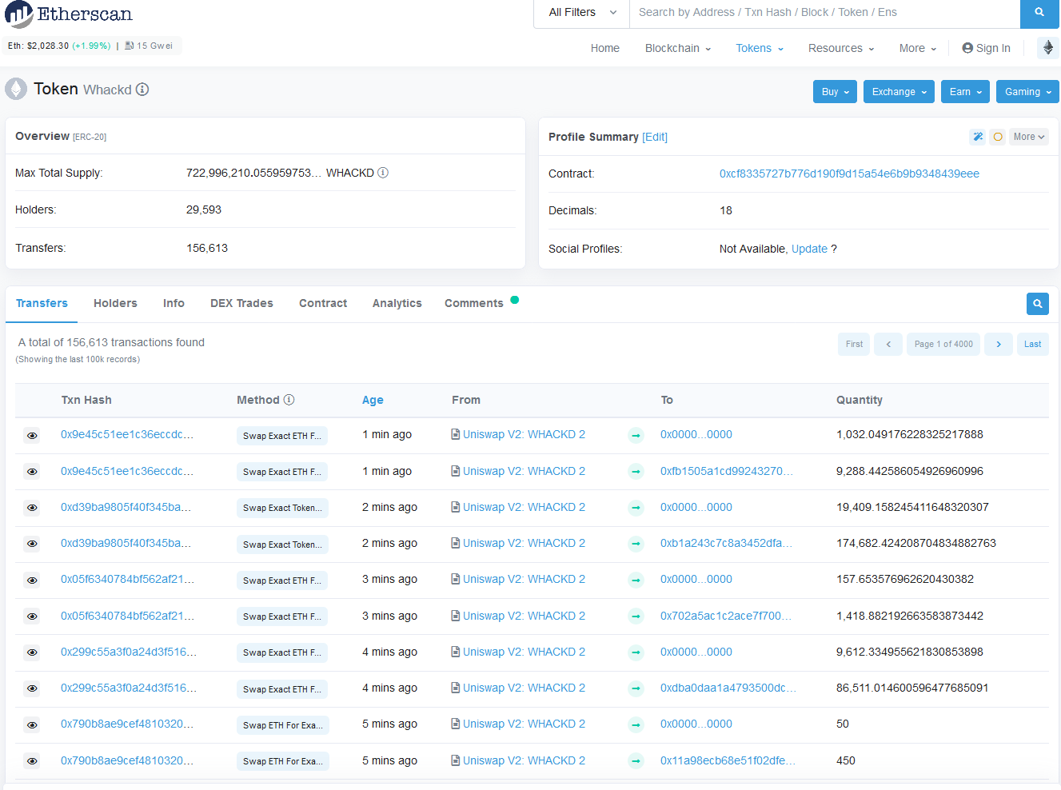1061x790 pixels.
Task: Click the gas pump 15 Gwei indicator
Action: click(149, 46)
